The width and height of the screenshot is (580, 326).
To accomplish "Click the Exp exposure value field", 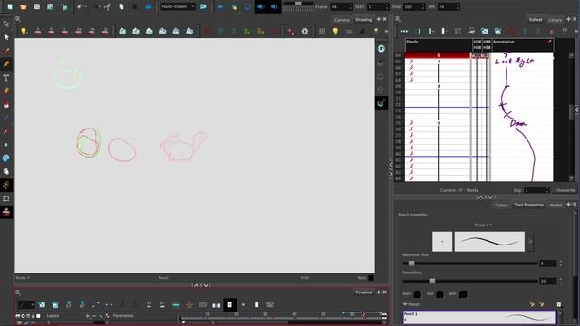I will 534,190.
